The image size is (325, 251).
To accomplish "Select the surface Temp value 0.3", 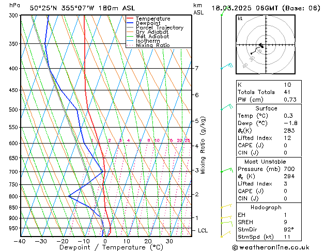I will (x=288, y=116).
